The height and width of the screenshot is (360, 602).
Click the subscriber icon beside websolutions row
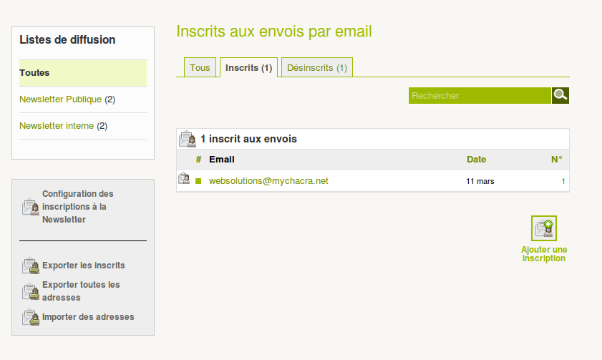[x=184, y=180]
